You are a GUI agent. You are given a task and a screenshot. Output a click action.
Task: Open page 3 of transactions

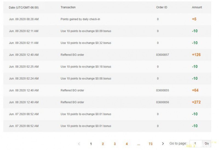point(115,144)
